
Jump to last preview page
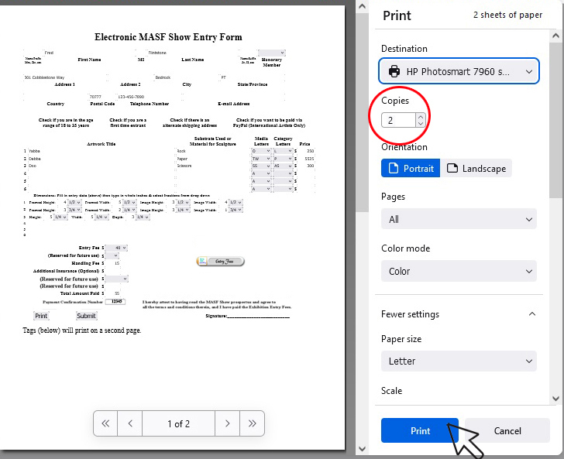click(x=252, y=423)
